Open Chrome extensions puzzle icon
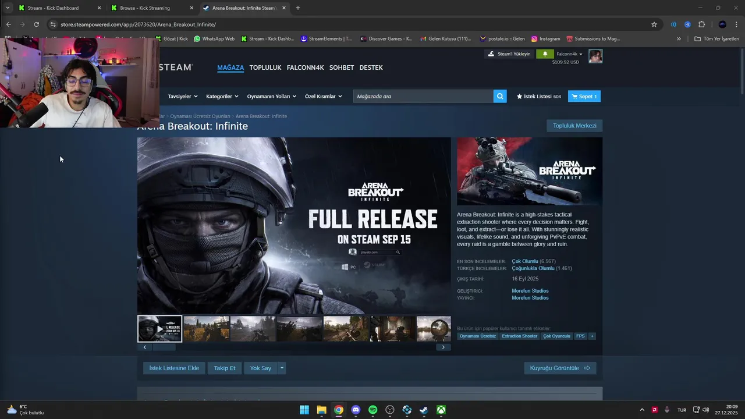The width and height of the screenshot is (745, 419). click(701, 24)
